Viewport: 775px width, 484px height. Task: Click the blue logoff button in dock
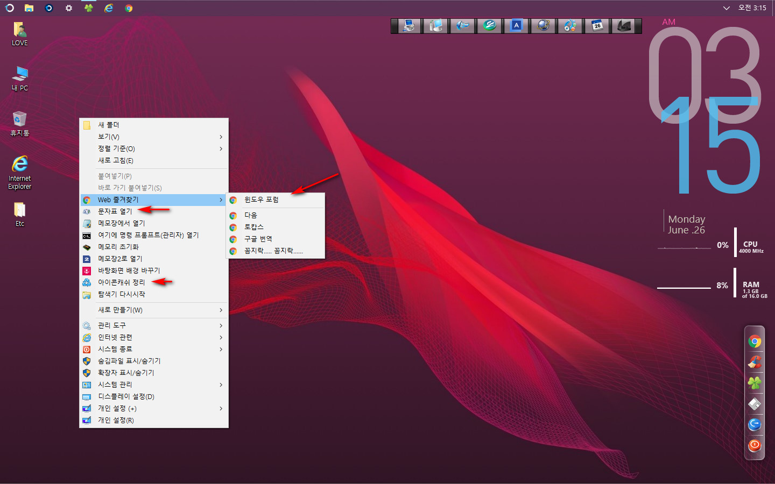(x=755, y=424)
